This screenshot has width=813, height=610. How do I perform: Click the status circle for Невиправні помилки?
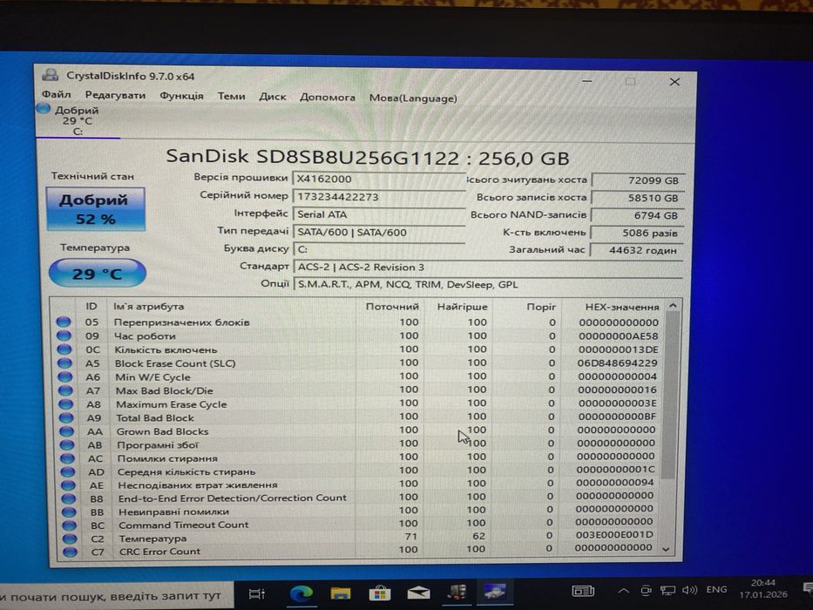coord(69,512)
